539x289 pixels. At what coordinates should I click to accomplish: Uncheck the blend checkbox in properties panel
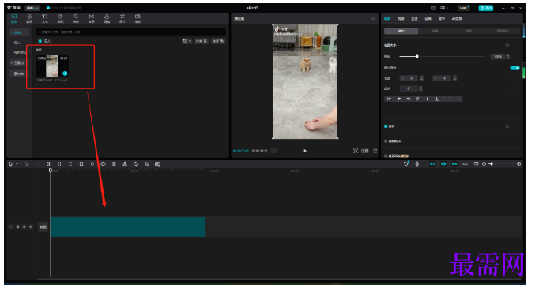pyautogui.click(x=386, y=126)
